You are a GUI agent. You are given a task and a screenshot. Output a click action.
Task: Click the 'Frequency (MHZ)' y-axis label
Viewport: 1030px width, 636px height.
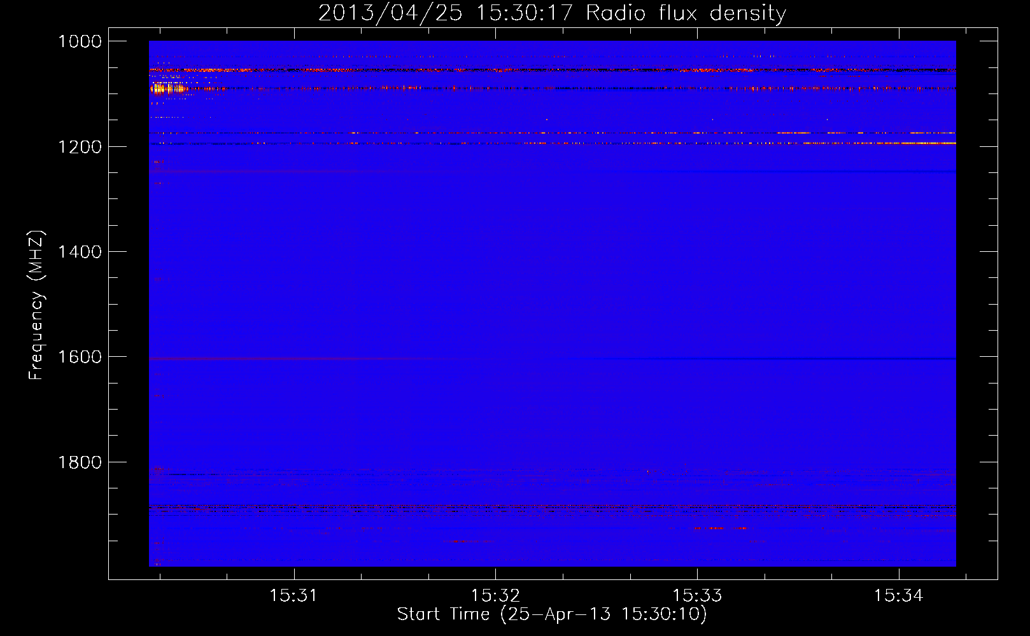point(36,305)
